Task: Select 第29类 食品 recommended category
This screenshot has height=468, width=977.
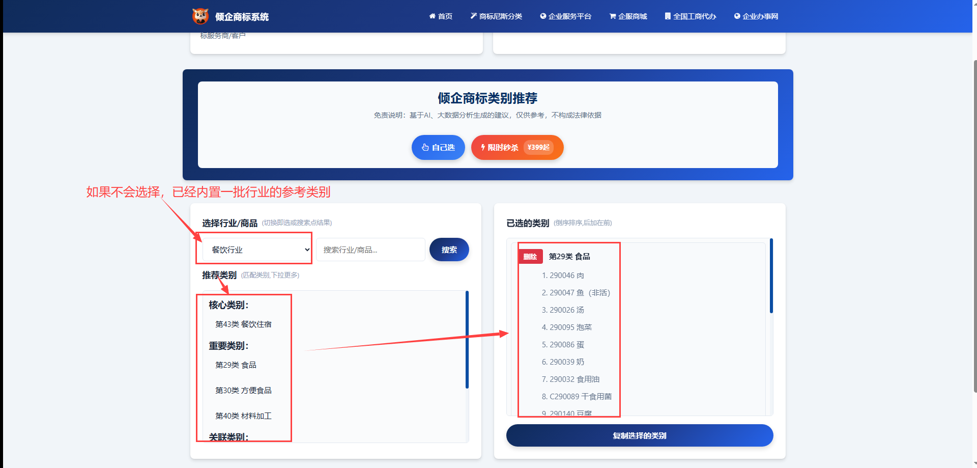Action: click(x=236, y=365)
